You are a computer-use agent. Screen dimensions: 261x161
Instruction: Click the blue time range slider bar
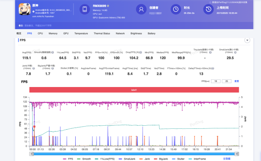[134, 154]
